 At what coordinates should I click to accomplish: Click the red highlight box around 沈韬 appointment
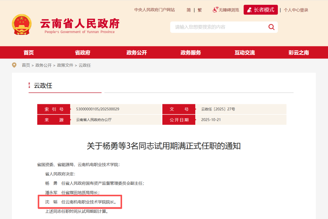click(x=80, y=202)
